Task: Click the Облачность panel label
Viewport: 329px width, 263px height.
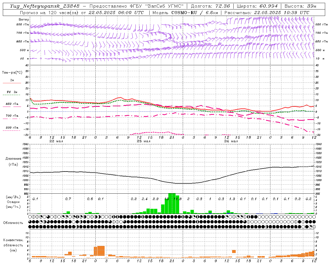Action: (13, 223)
